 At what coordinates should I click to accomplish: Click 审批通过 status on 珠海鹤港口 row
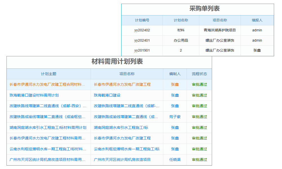[x=199, y=95]
